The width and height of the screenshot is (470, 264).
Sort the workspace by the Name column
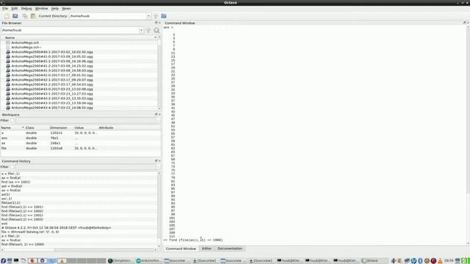[12, 128]
